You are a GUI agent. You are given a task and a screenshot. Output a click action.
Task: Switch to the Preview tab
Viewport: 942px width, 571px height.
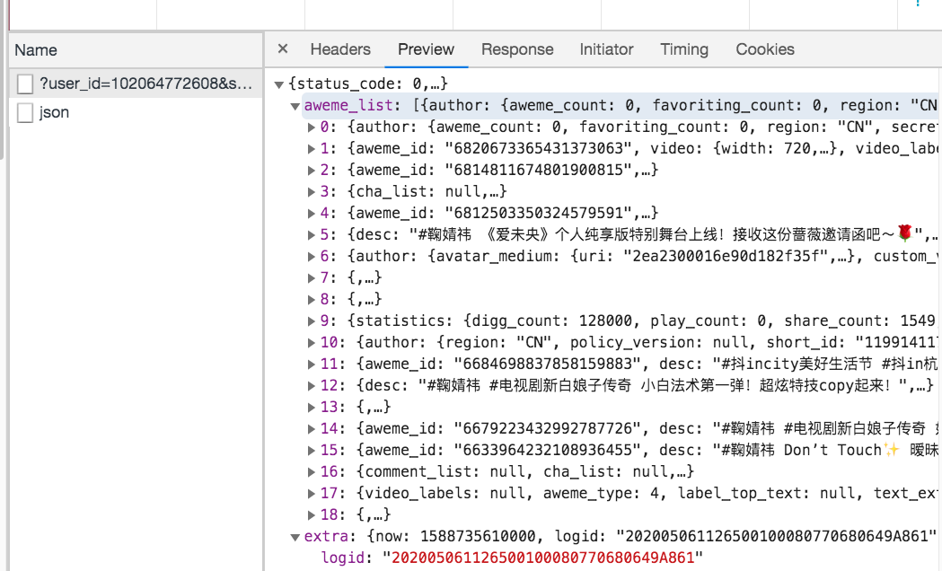tap(426, 49)
